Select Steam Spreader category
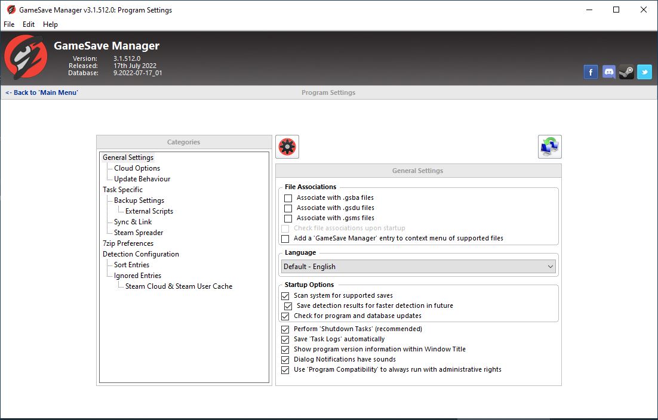The width and height of the screenshot is (658, 420). [x=139, y=233]
